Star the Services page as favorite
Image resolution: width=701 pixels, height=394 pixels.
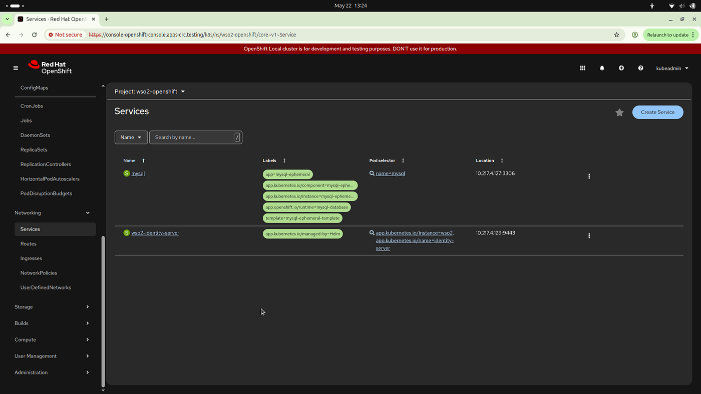point(619,112)
